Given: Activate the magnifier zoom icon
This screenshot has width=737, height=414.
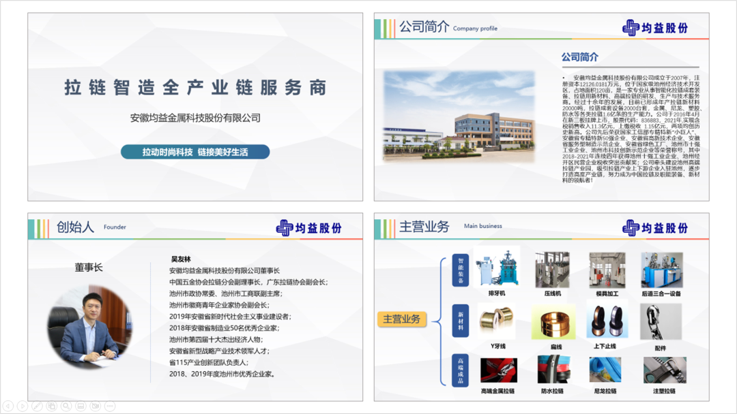Looking at the screenshot, I should (x=66, y=406).
